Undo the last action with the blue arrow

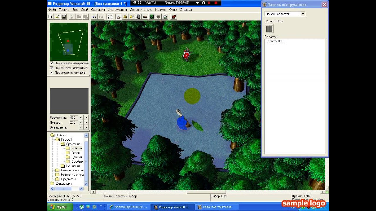pos(94,17)
